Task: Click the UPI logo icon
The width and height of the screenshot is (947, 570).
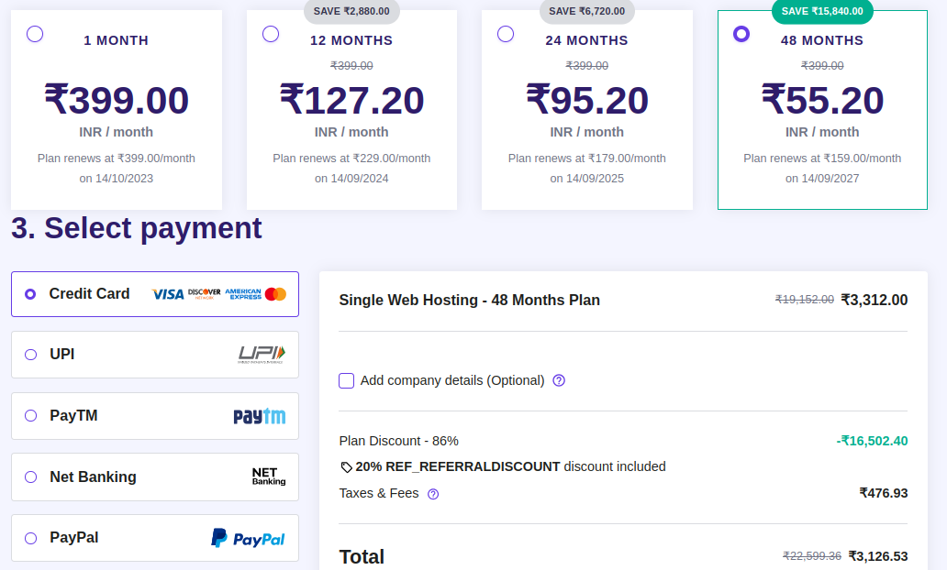Action: point(262,355)
